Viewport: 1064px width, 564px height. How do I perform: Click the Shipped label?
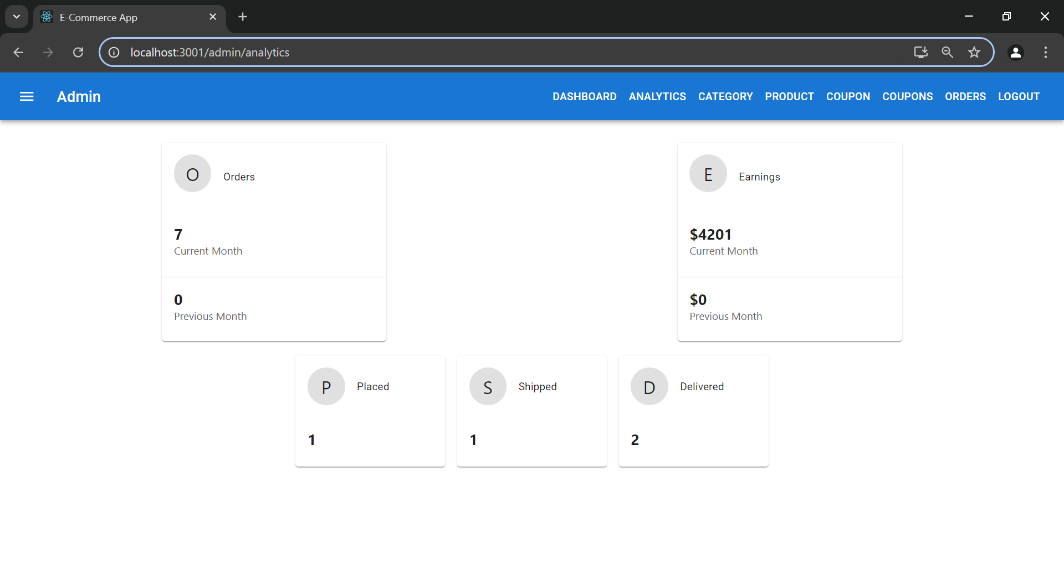click(538, 386)
